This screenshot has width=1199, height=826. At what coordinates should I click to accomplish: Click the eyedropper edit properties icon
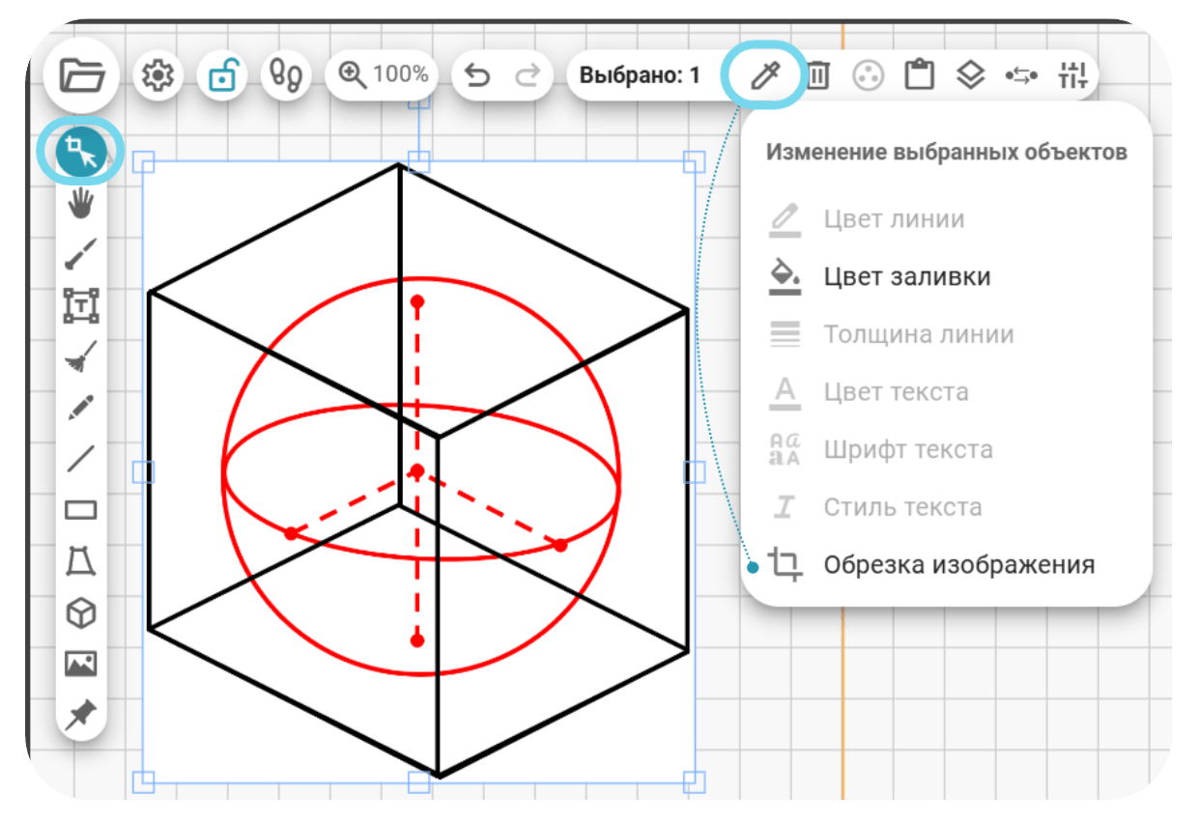tap(765, 74)
